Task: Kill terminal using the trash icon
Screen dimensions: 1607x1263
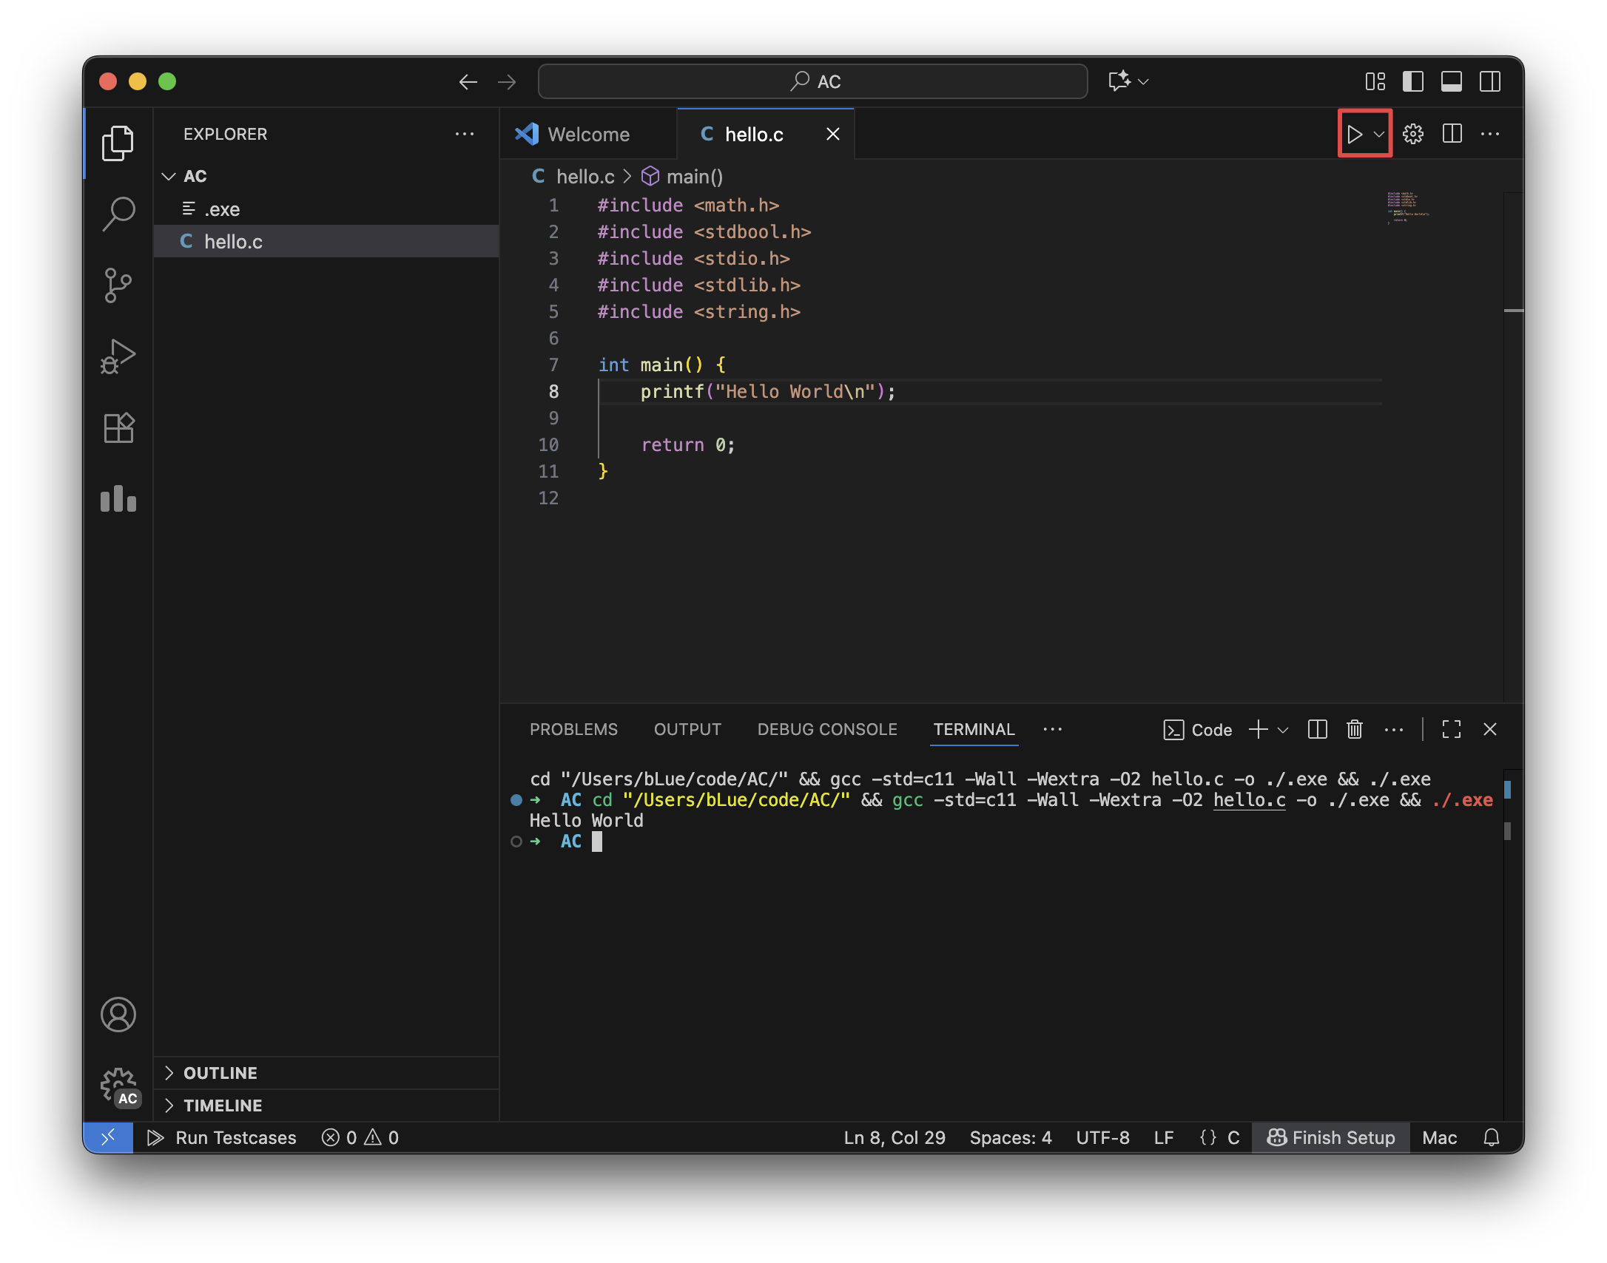Action: (x=1354, y=730)
